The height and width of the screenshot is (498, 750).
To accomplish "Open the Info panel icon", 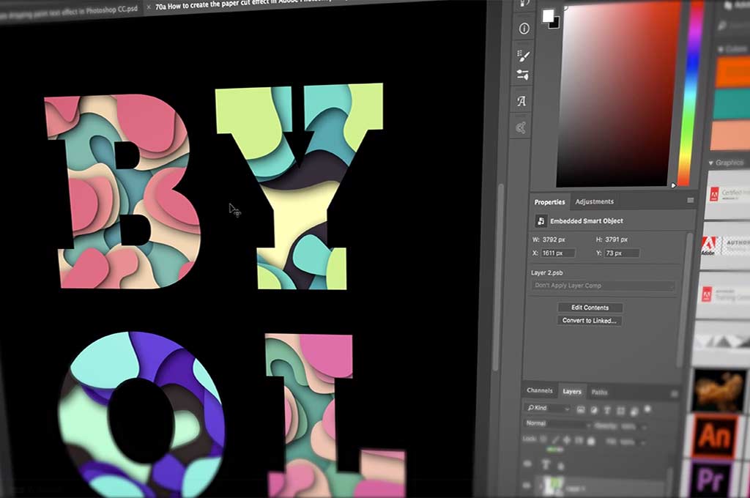I will coord(524,29).
